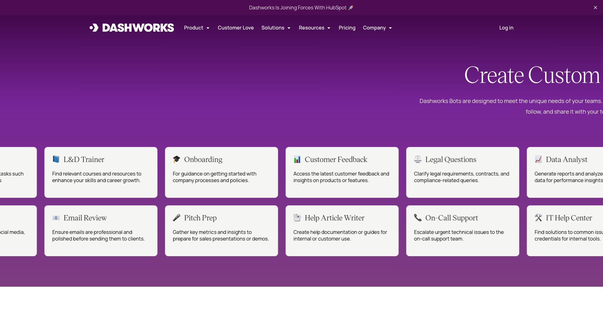Click the chart icon on Data Analyst

(538, 160)
